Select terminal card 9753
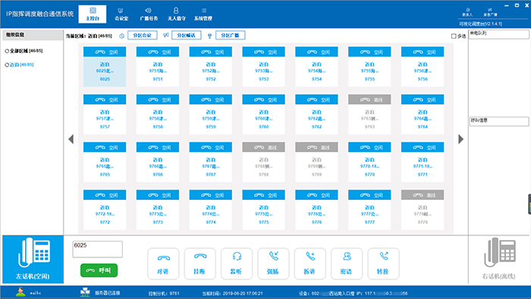This screenshot has height=299, width=531. (263, 67)
